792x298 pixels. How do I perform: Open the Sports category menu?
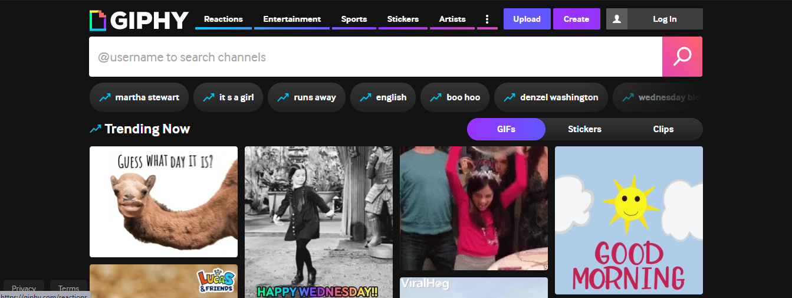click(354, 19)
